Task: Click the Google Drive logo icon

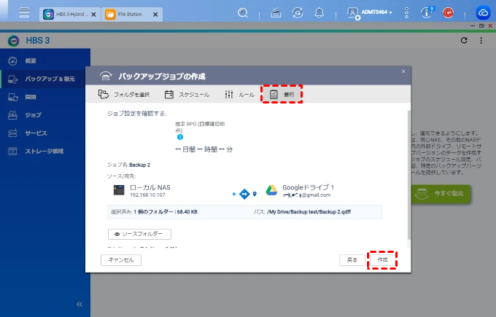Action: tap(271, 190)
